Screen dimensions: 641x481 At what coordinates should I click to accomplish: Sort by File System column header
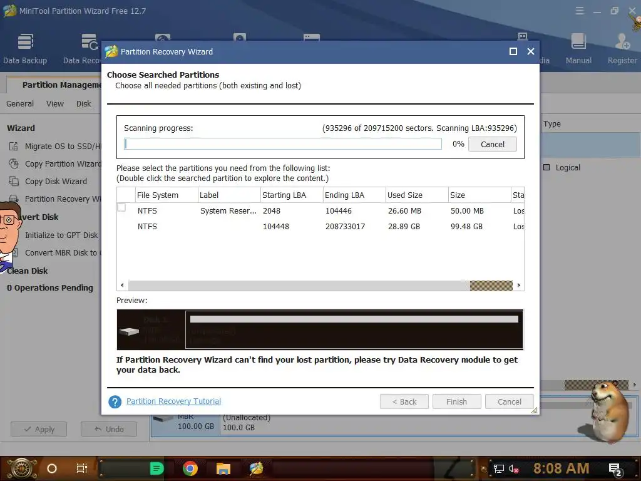click(167, 195)
